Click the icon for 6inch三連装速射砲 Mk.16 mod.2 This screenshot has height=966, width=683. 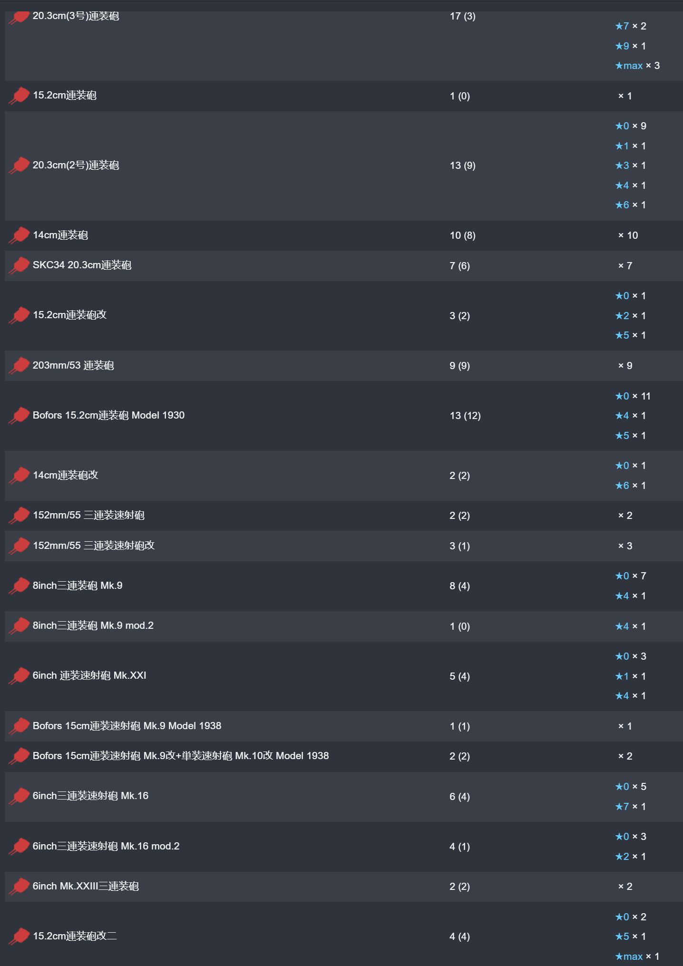[x=19, y=846]
